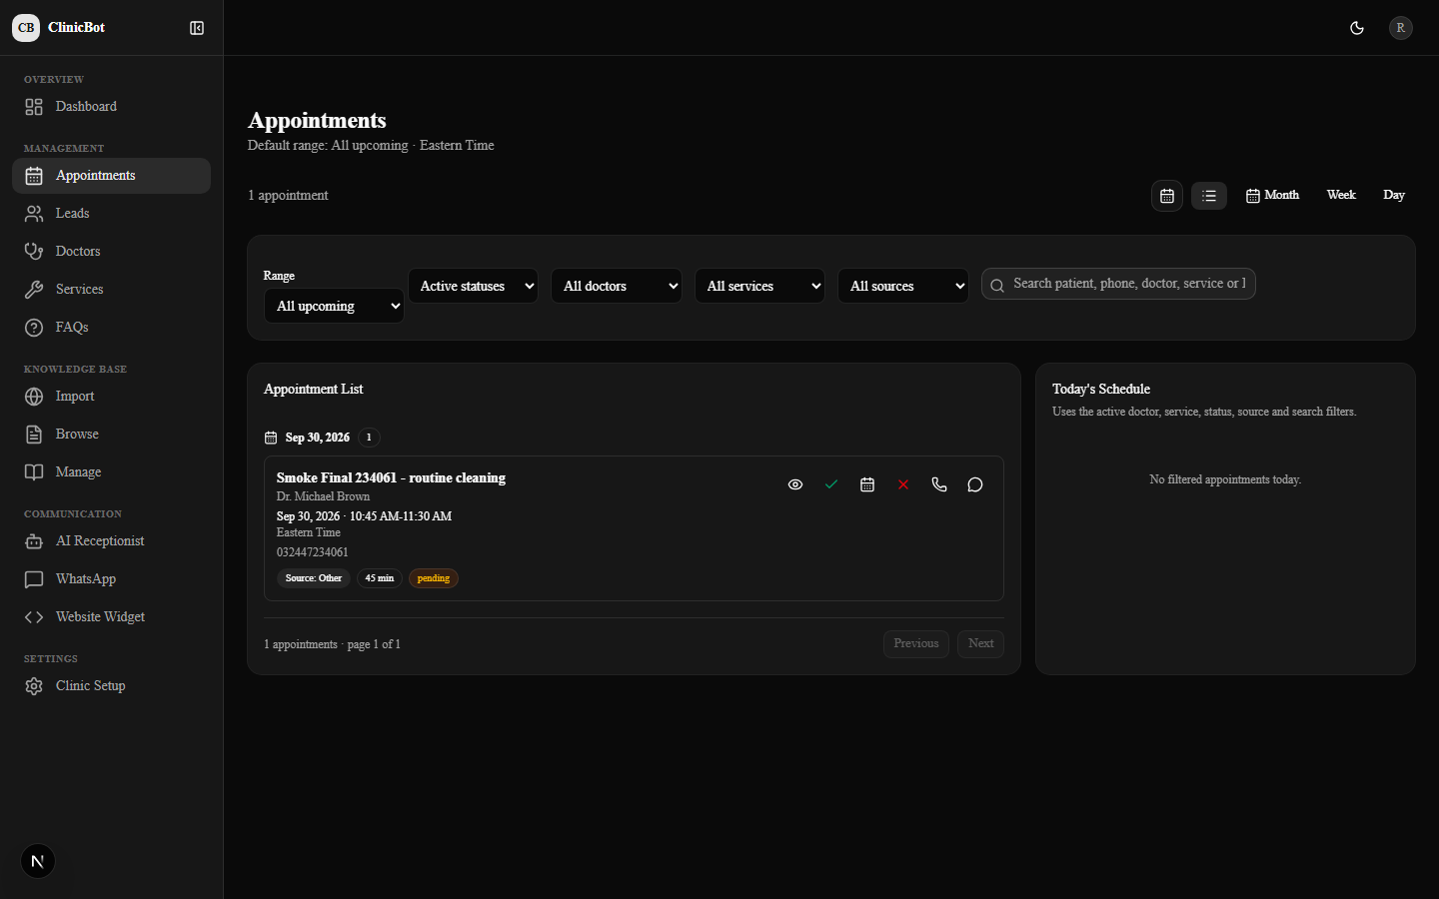The height and width of the screenshot is (899, 1439).
Task: Click the "1 appointment" count text
Action: coord(288,196)
